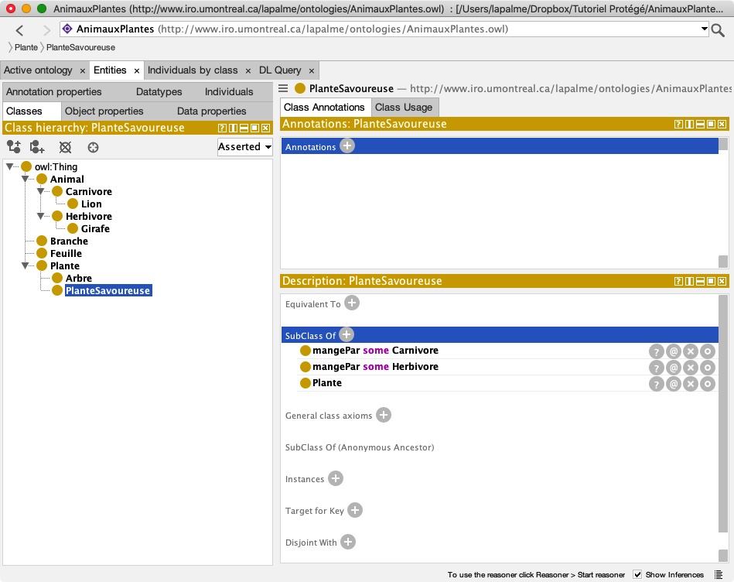
Task: Click the Add sibling class icon
Action: tap(38, 147)
